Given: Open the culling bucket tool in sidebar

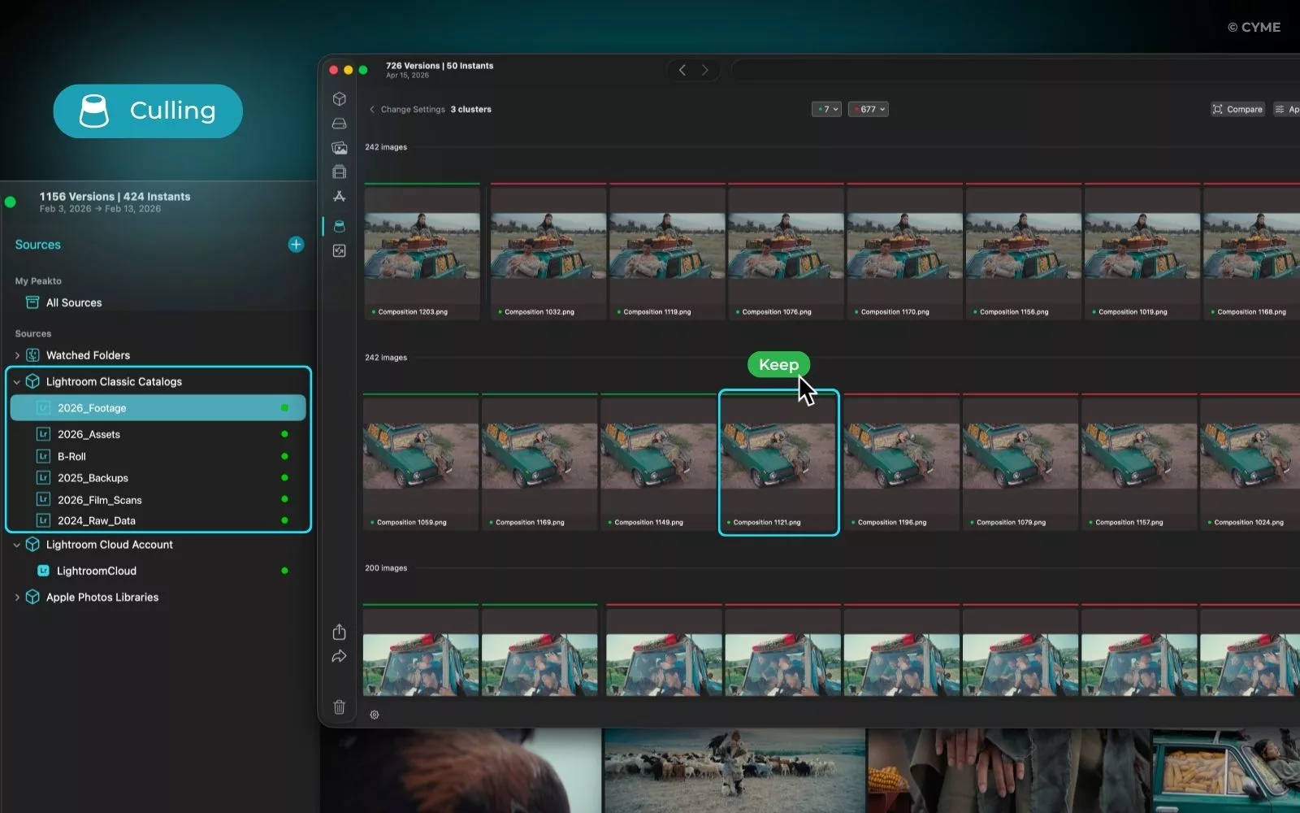Looking at the screenshot, I should pos(340,226).
